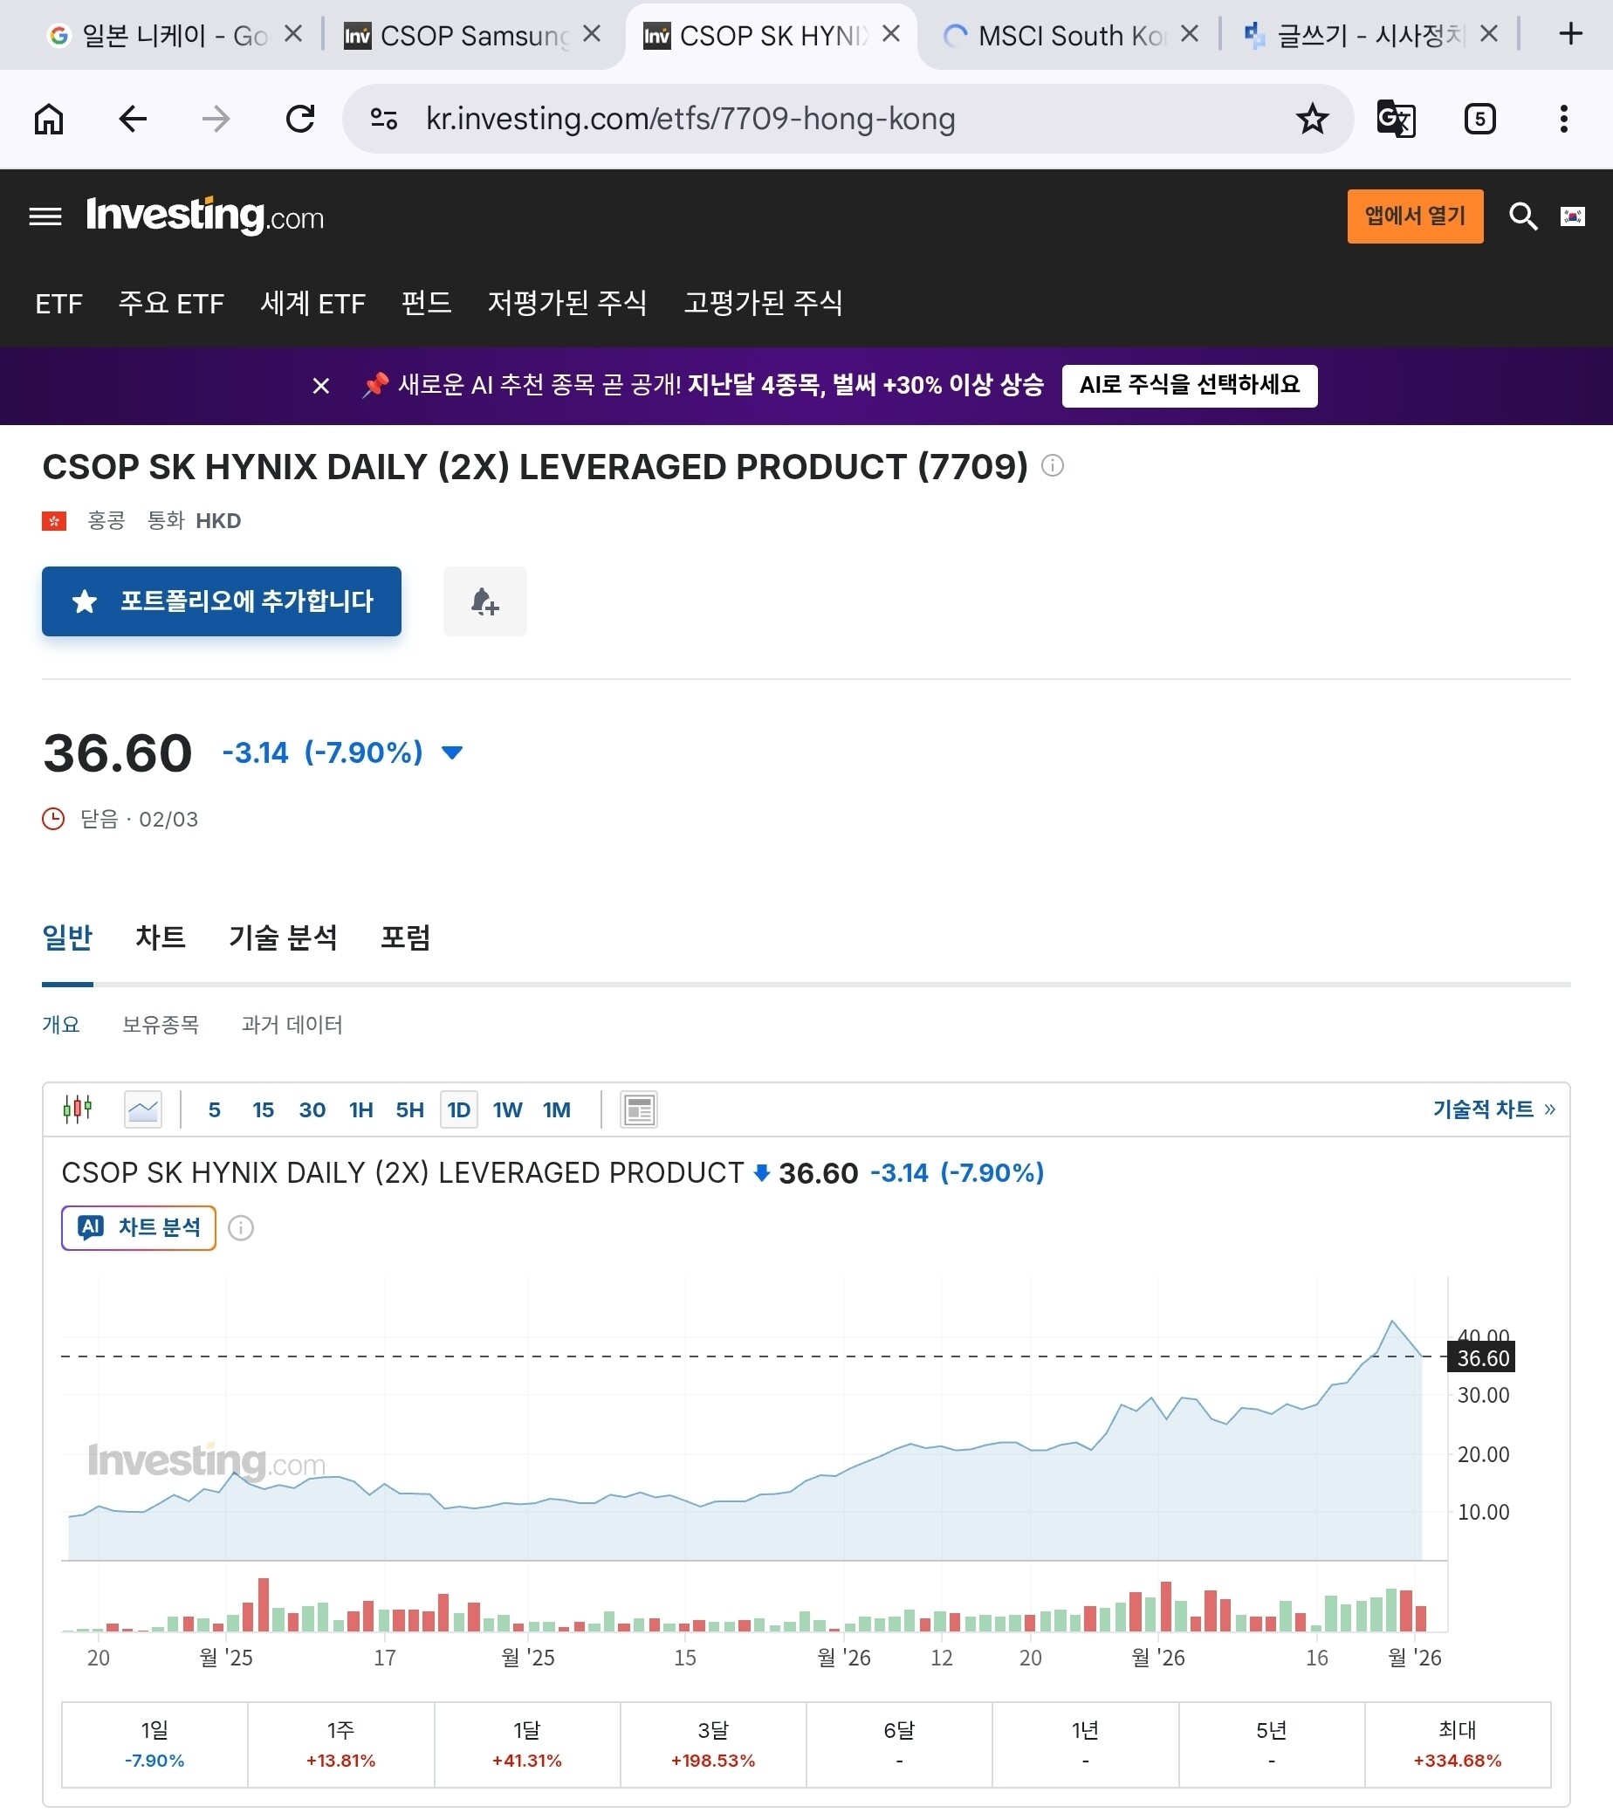This screenshot has height=1813, width=1613.
Task: Open the 보유종목 sub-tab
Action: (x=161, y=1025)
